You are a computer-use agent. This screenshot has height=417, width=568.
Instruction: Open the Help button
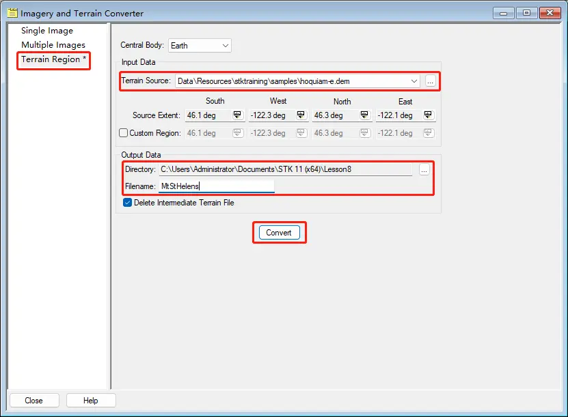click(x=91, y=401)
